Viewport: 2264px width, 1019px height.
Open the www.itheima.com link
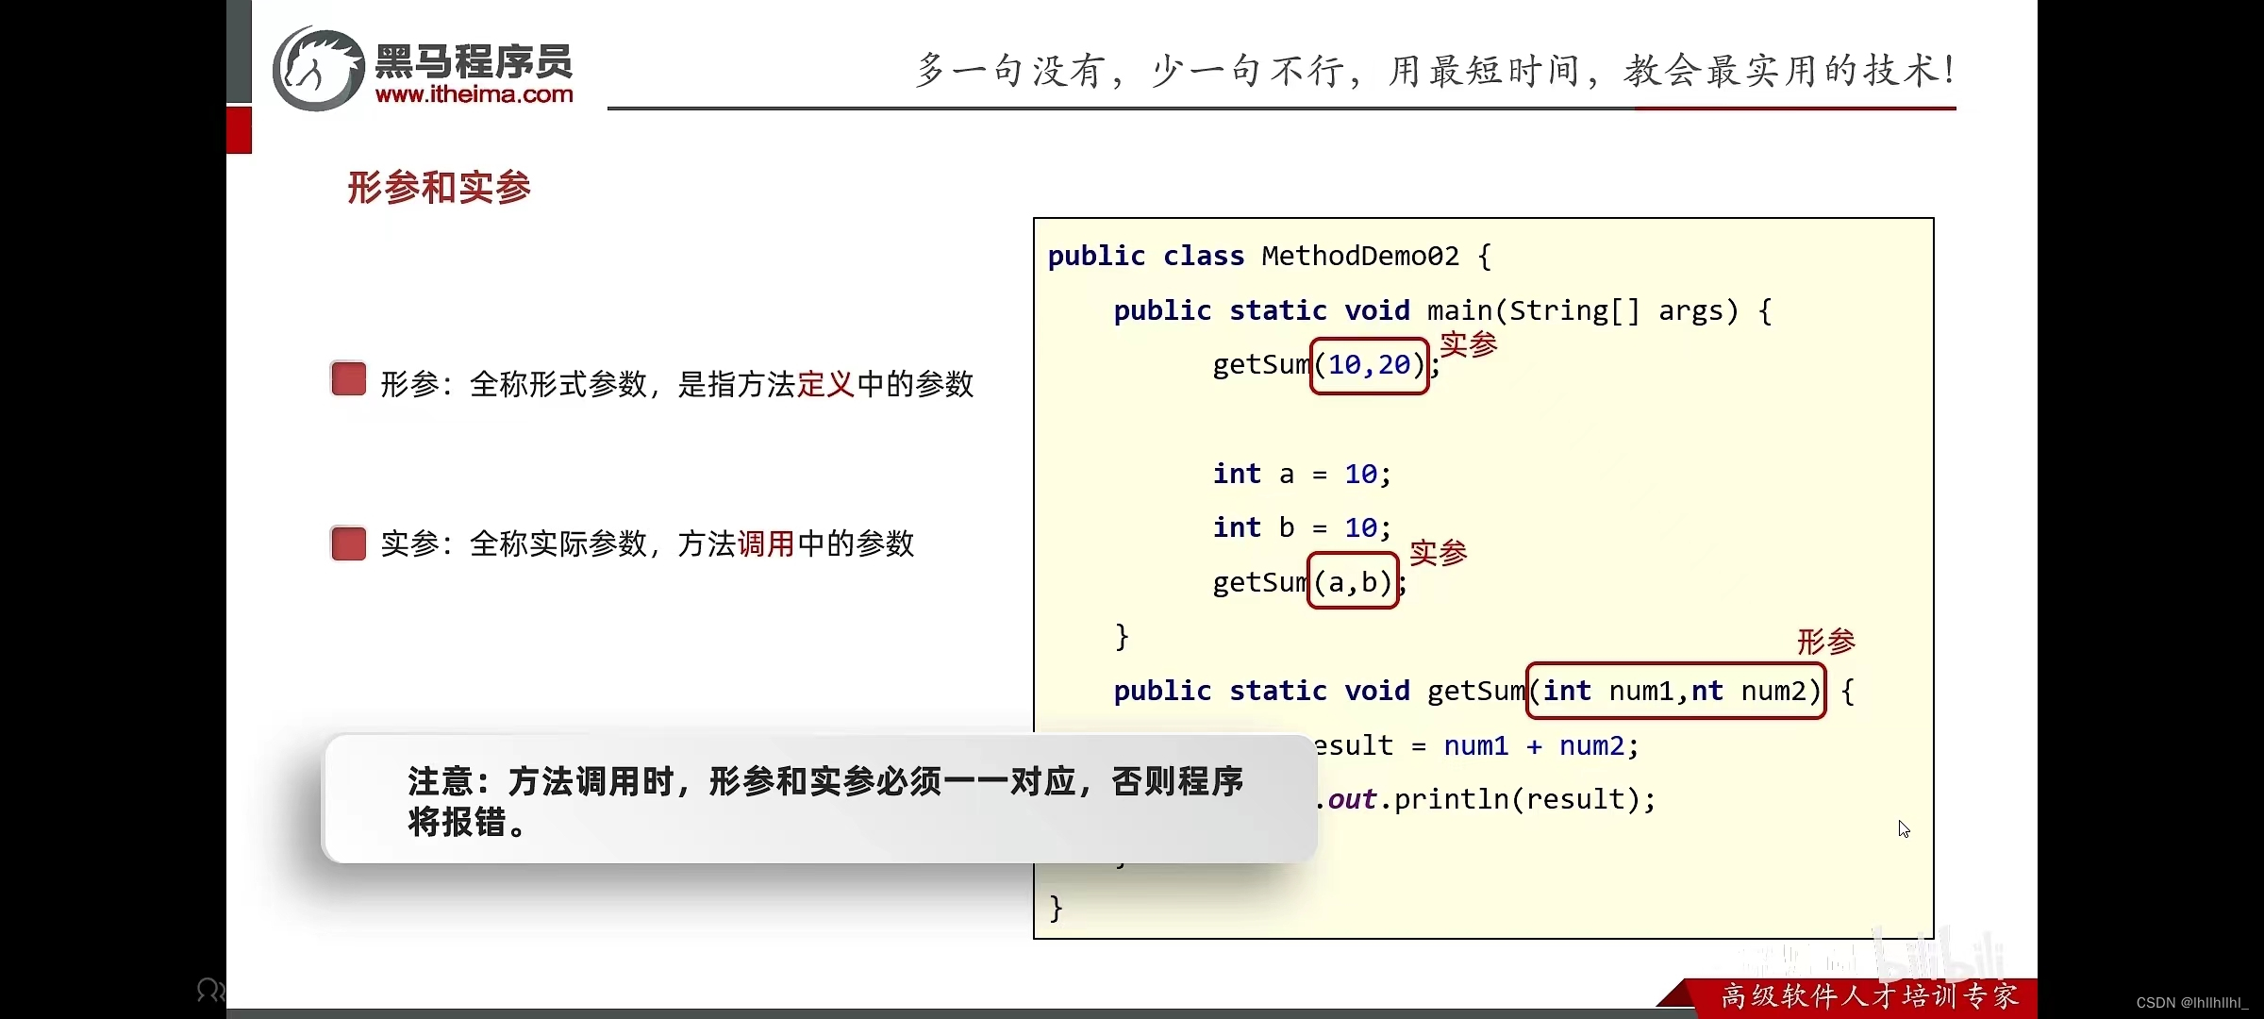(x=474, y=94)
